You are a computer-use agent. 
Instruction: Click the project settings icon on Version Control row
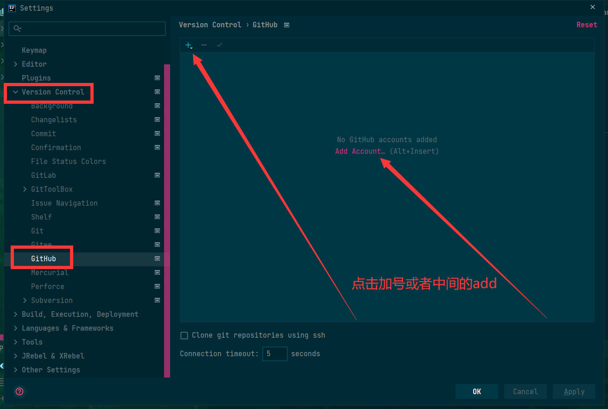point(158,92)
